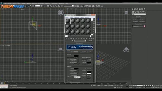Enable Fresnel reflections checkbox
Screen dimensions: 162x91
pyautogui.click(x=91, y=58)
